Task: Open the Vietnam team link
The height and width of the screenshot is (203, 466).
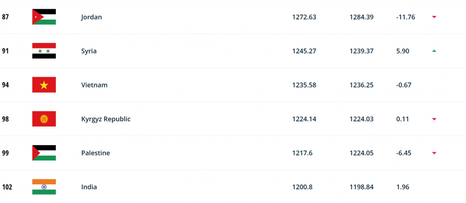Action: pyautogui.click(x=94, y=85)
